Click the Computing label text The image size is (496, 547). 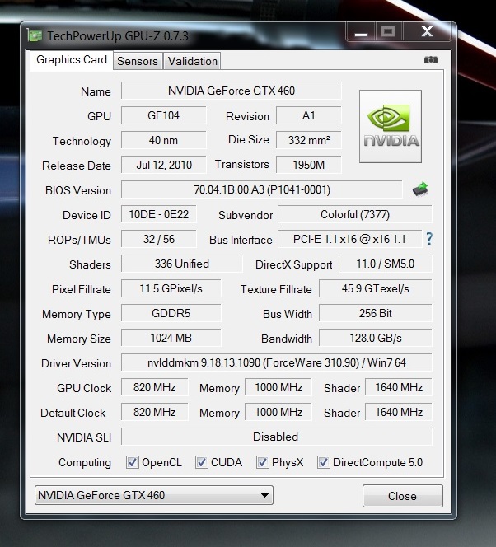[x=85, y=463]
